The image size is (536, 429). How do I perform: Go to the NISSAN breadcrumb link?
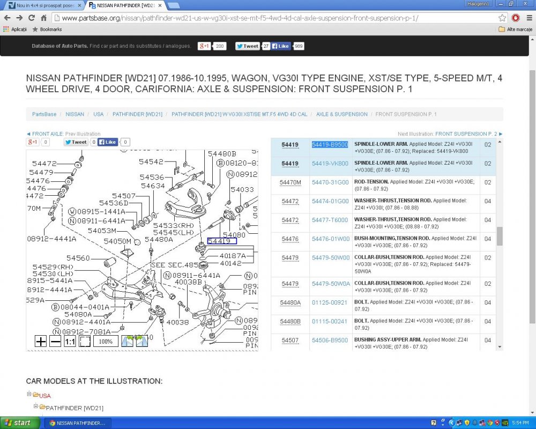[75, 114]
